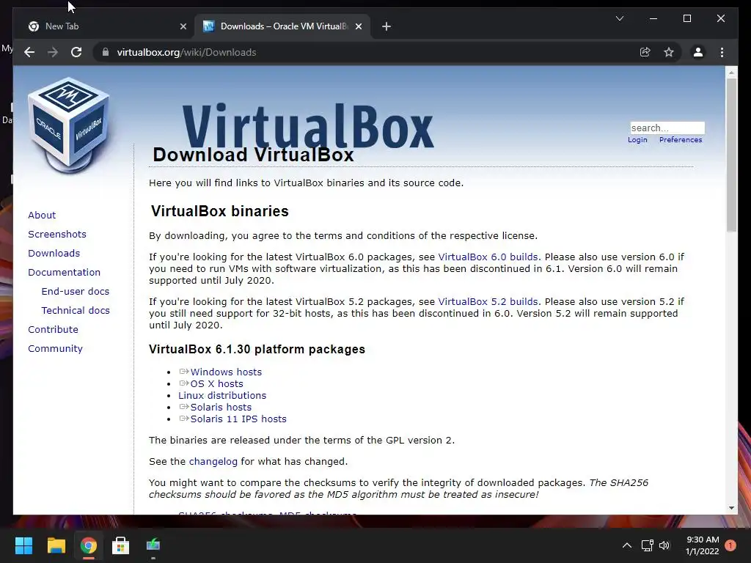Go back with the browser back arrow
This screenshot has width=751, height=563.
click(x=29, y=52)
